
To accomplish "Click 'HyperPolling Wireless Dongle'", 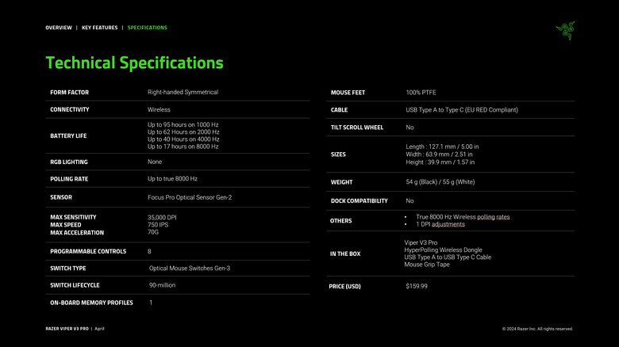I will [x=443, y=250].
